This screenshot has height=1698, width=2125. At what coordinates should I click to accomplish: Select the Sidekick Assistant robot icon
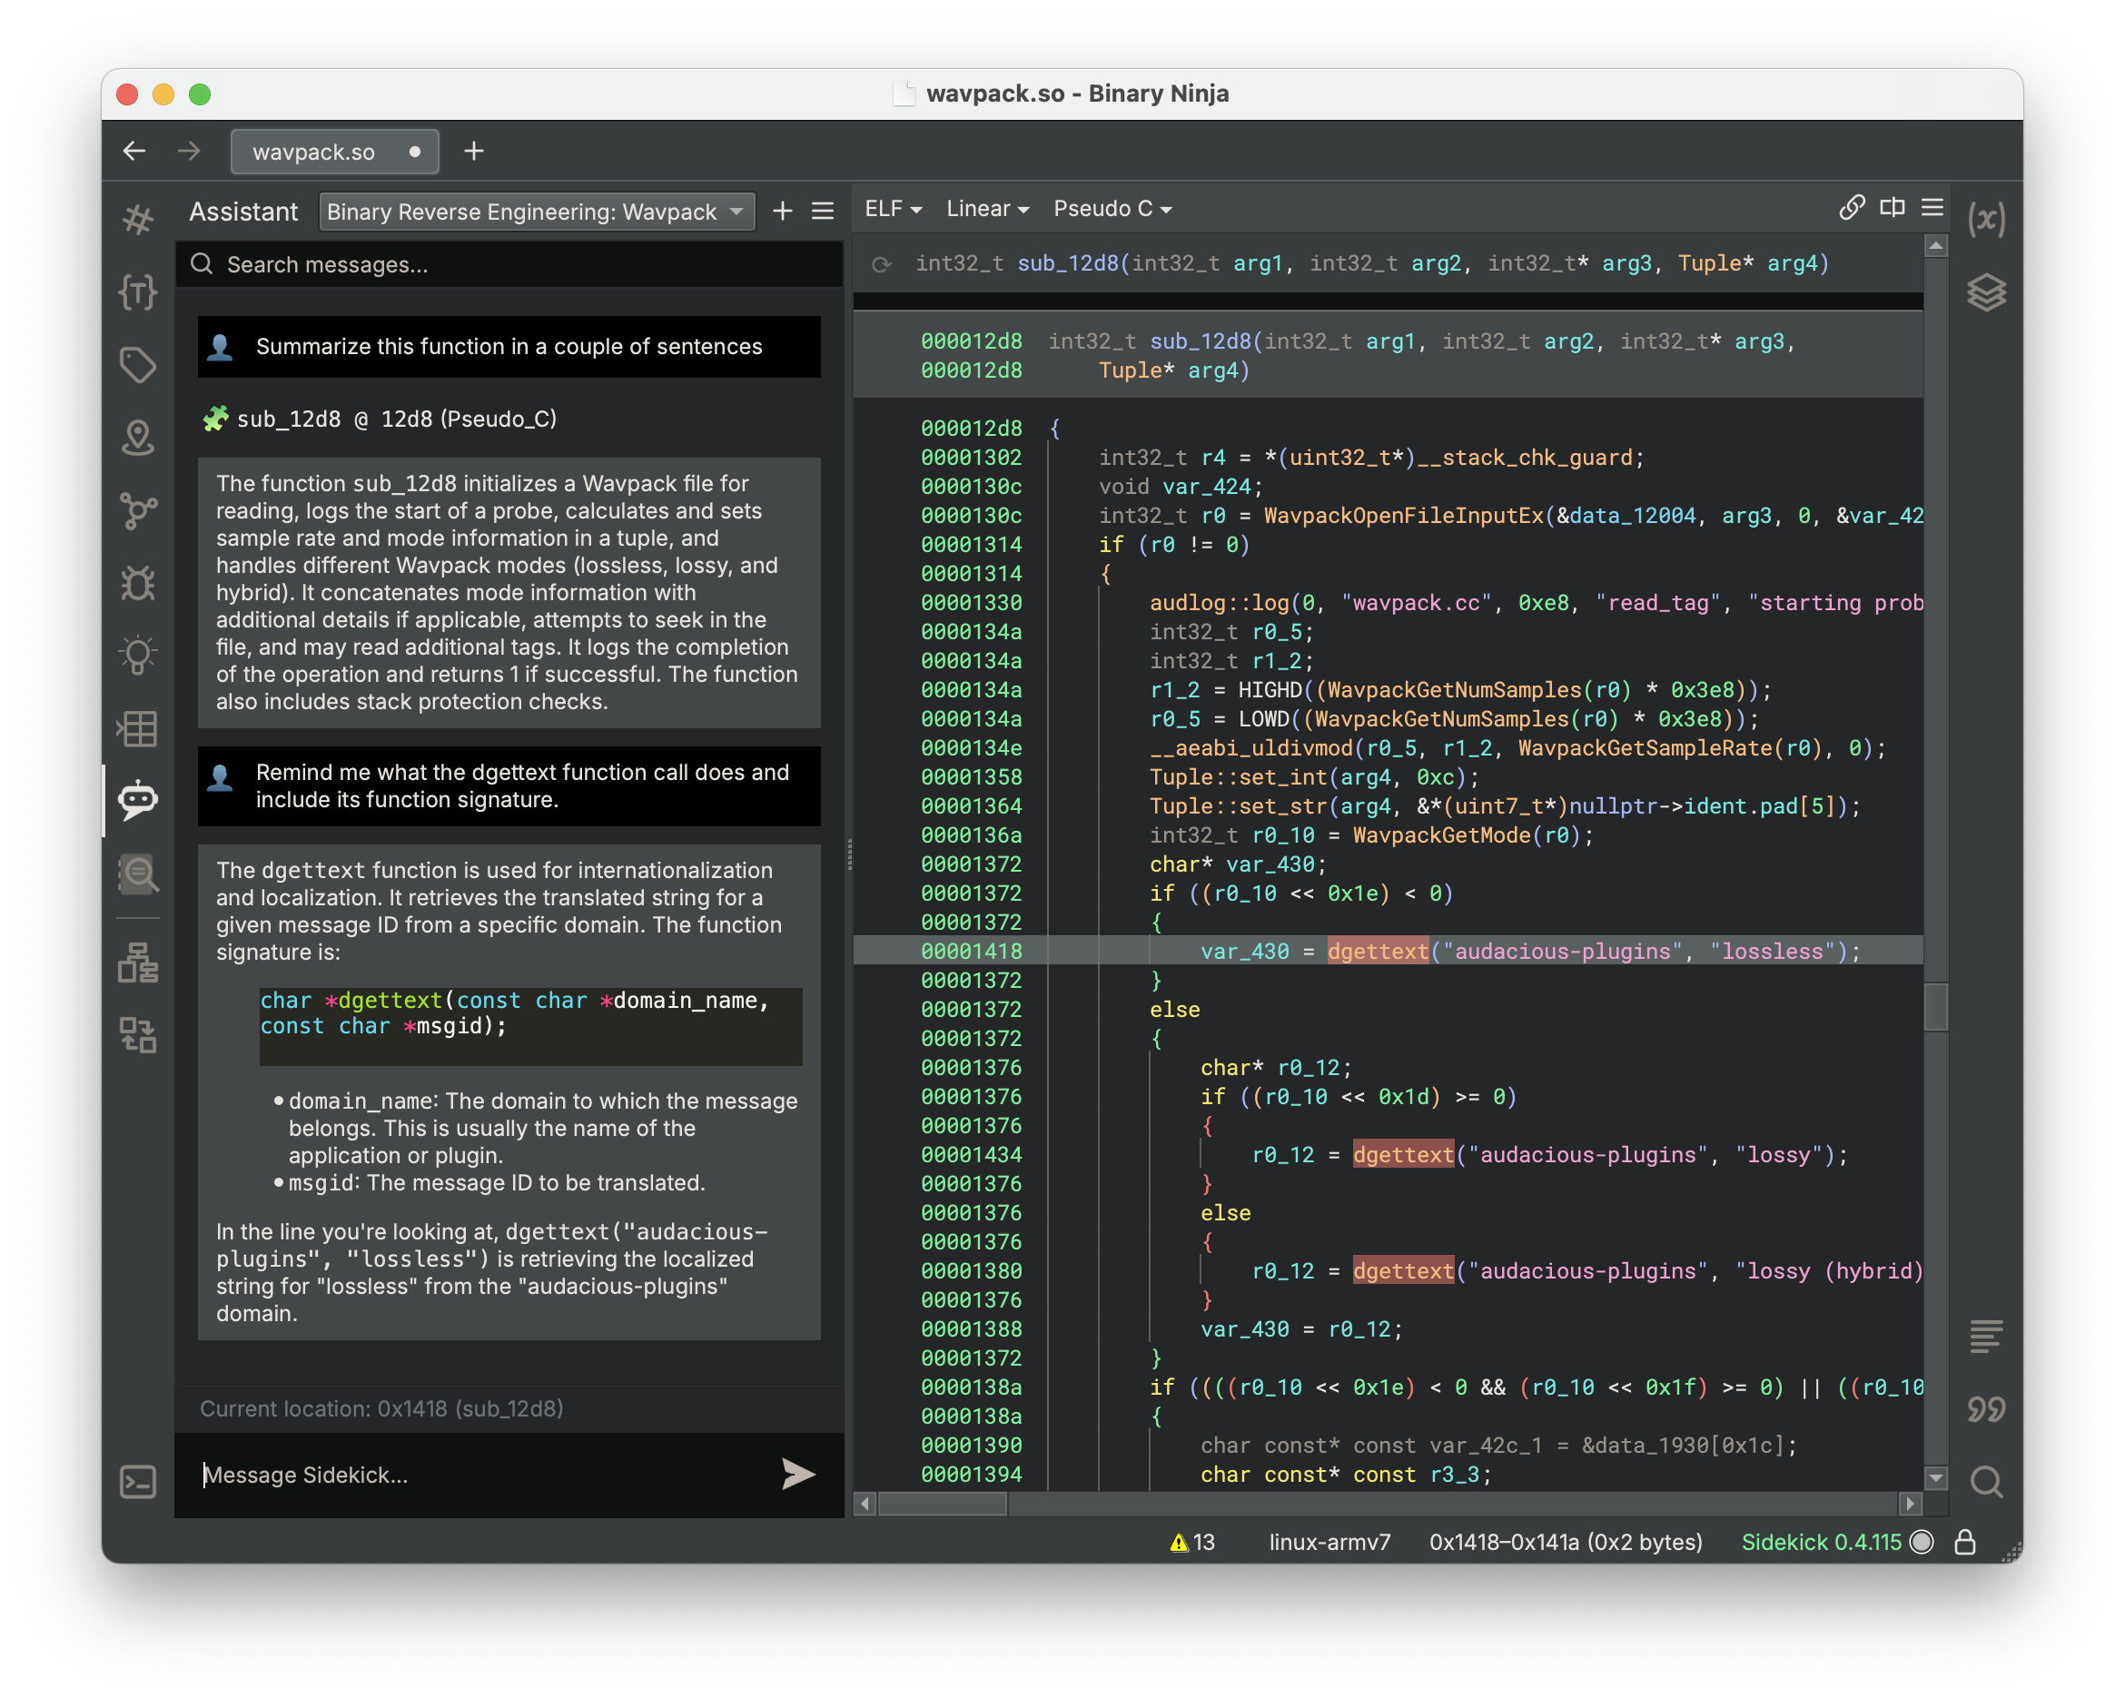click(x=138, y=800)
